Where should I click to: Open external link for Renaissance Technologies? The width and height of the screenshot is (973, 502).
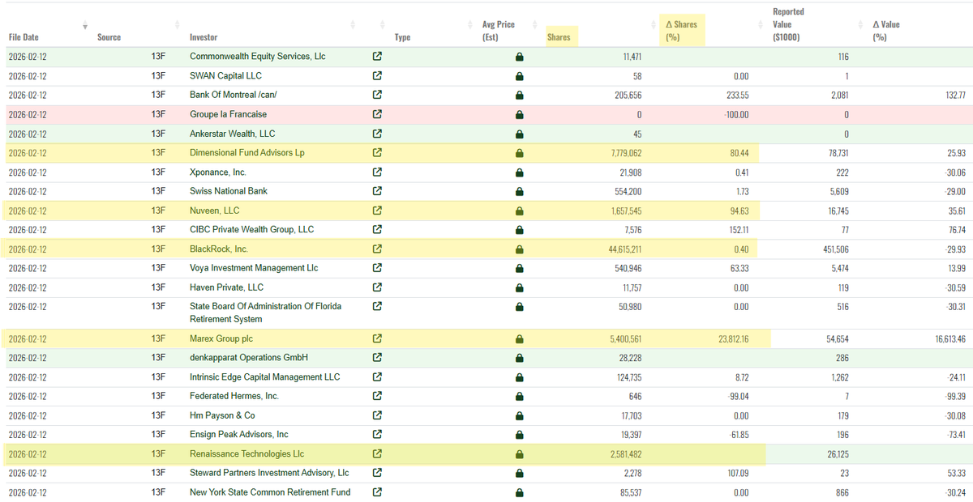(x=377, y=453)
